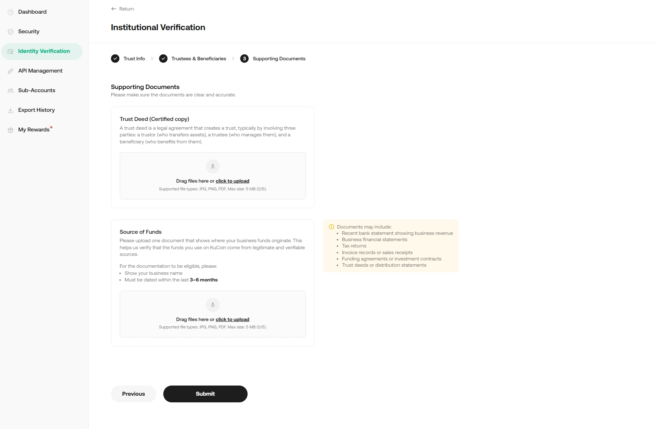Click the Source of Funds upload arrow icon

pos(212,305)
